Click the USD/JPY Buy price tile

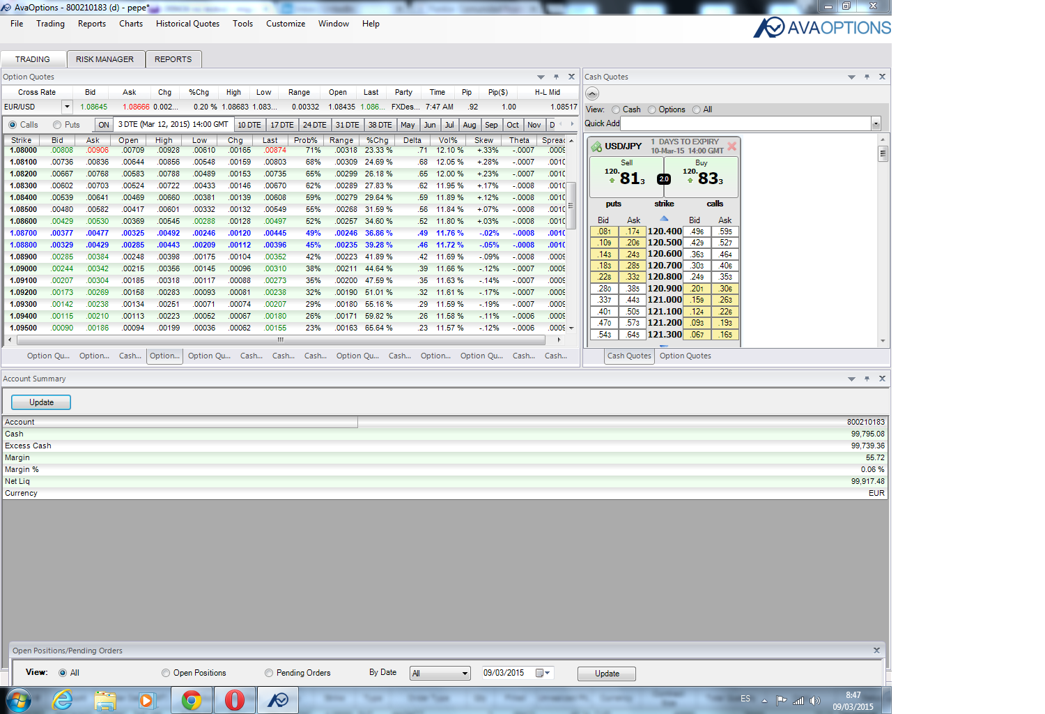pyautogui.click(x=702, y=177)
